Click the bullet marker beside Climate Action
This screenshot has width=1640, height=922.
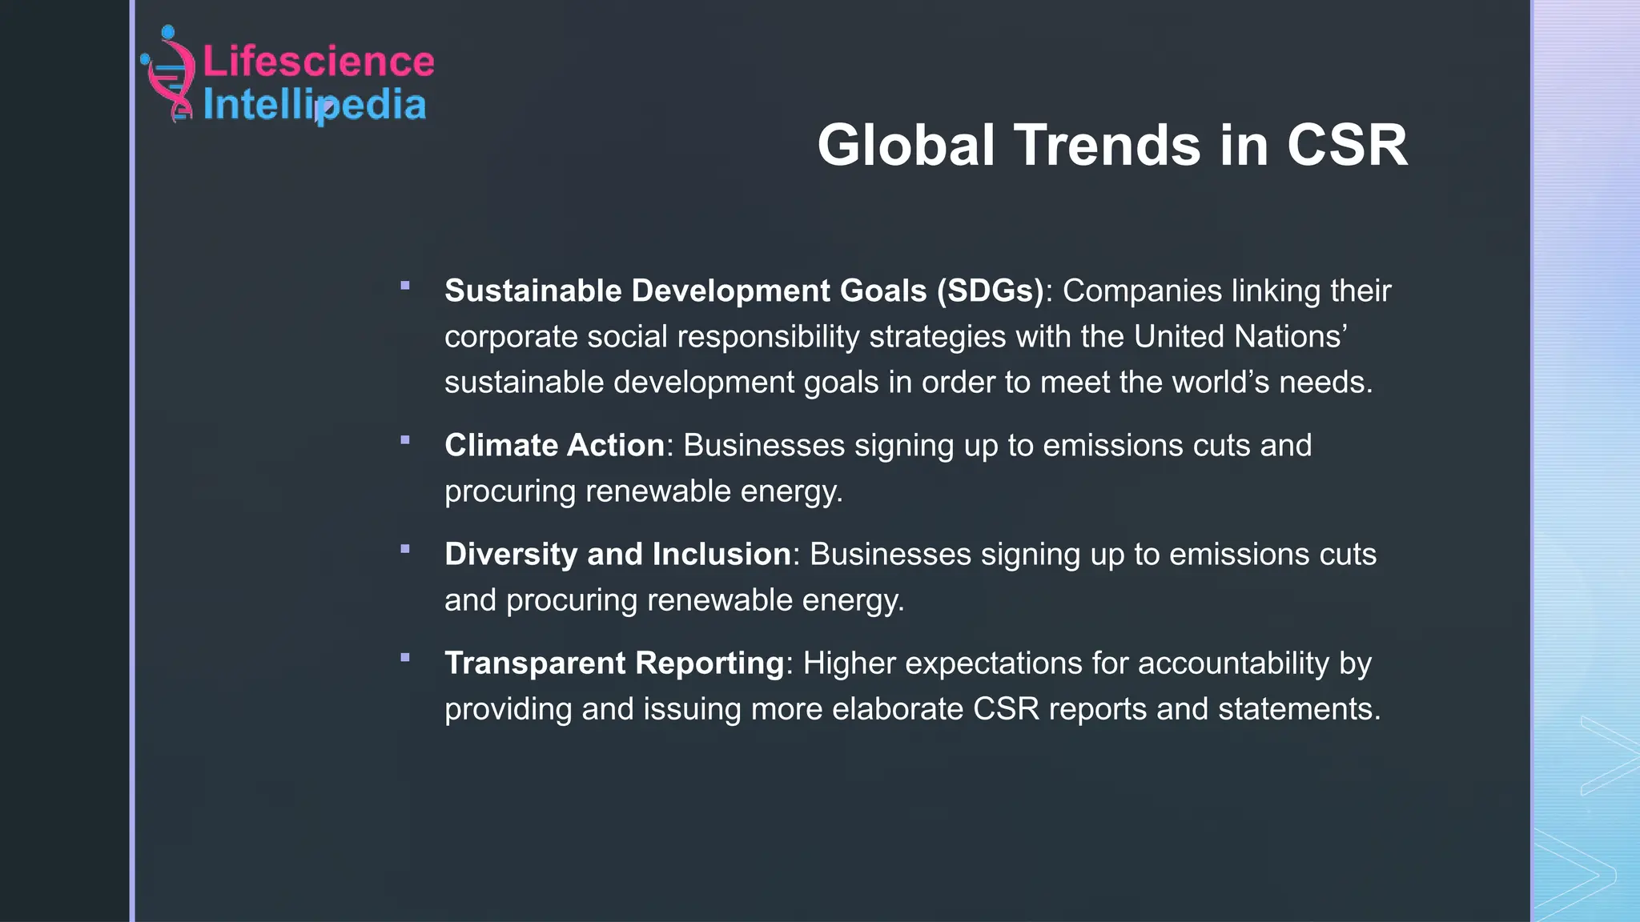point(405,440)
